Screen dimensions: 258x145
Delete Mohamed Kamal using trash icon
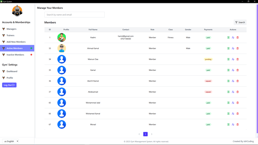pyautogui.click(x=237, y=114)
